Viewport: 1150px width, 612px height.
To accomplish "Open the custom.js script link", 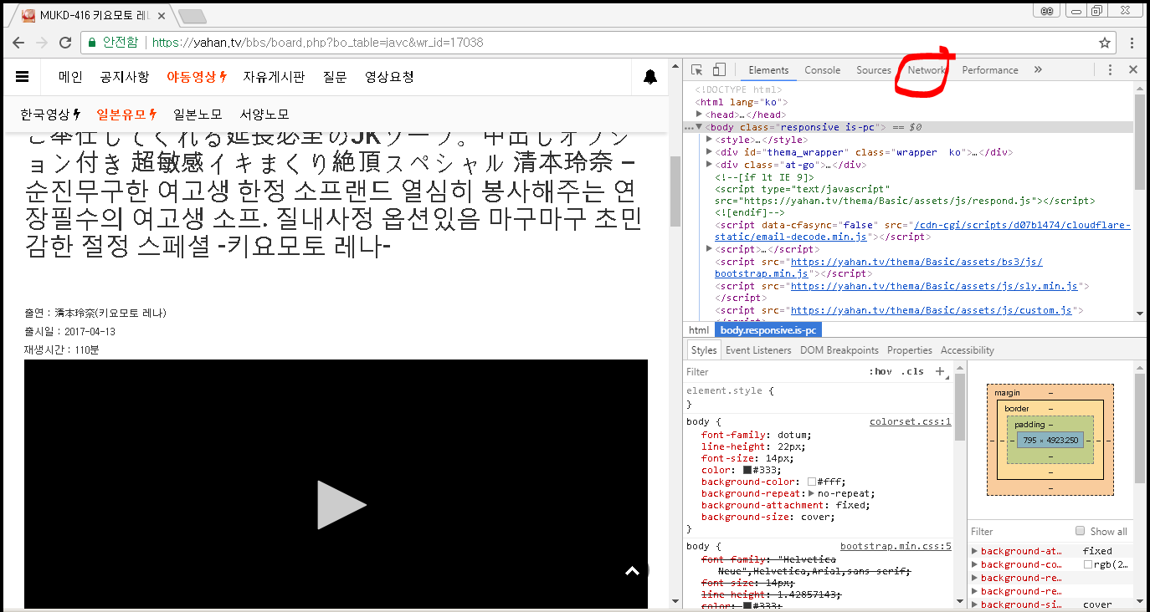I will (931, 310).
